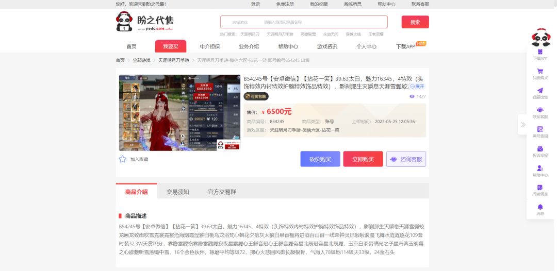Image resolution: width=557 pixels, height=271 pixels.
Task: Click top bar 帮助中心 link
Action: [386, 4]
